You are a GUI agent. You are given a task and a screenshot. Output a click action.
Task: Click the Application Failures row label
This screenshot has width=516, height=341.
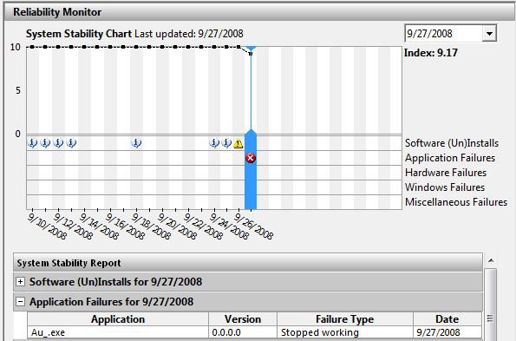450,158
